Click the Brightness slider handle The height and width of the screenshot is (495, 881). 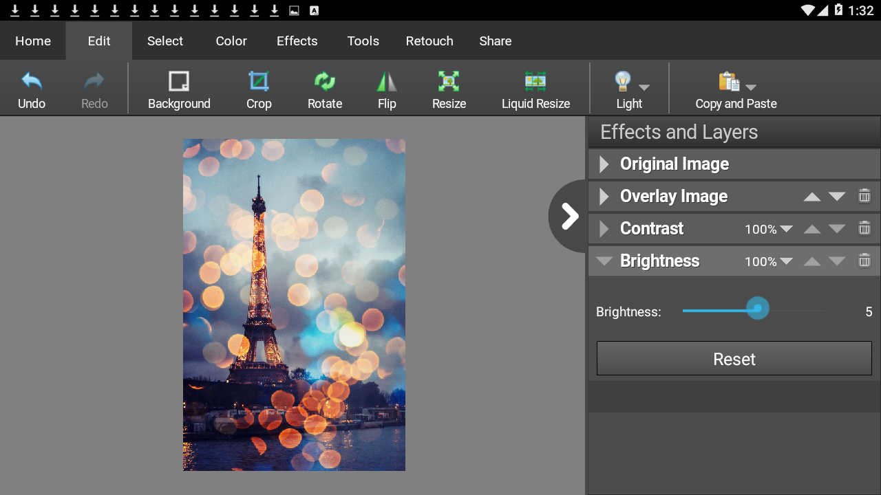click(x=758, y=309)
